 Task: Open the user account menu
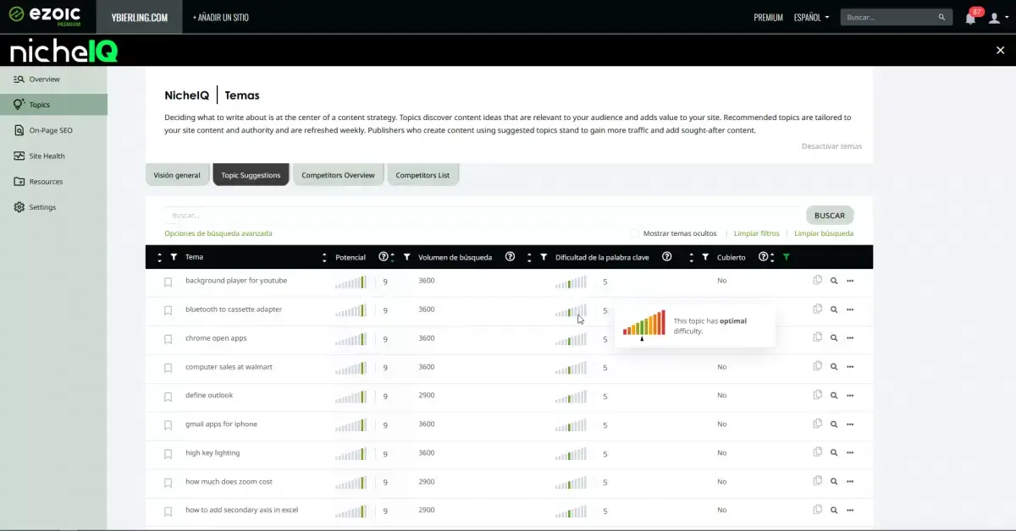pos(997,18)
